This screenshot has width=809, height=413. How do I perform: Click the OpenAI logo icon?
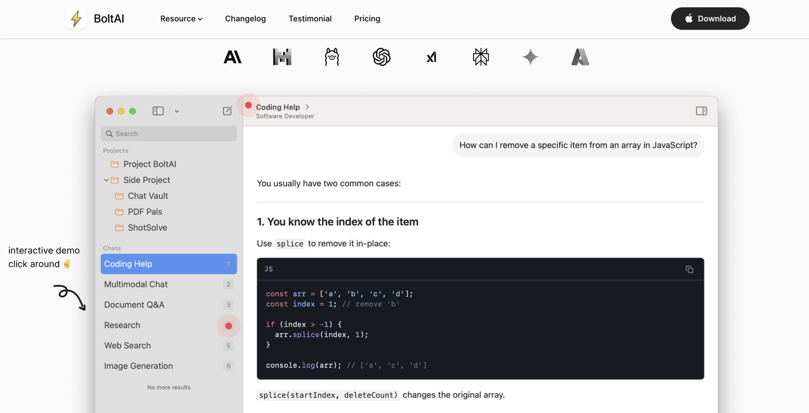[x=382, y=57]
